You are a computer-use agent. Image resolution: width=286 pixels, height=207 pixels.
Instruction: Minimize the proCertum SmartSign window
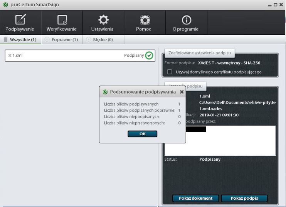tap(270, 5)
